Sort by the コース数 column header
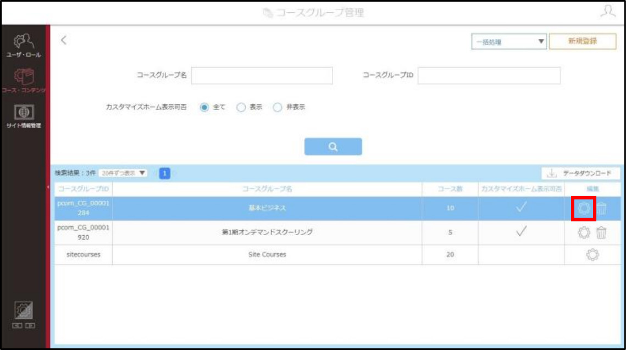Viewport: 626px width, 350px height. pyautogui.click(x=450, y=189)
